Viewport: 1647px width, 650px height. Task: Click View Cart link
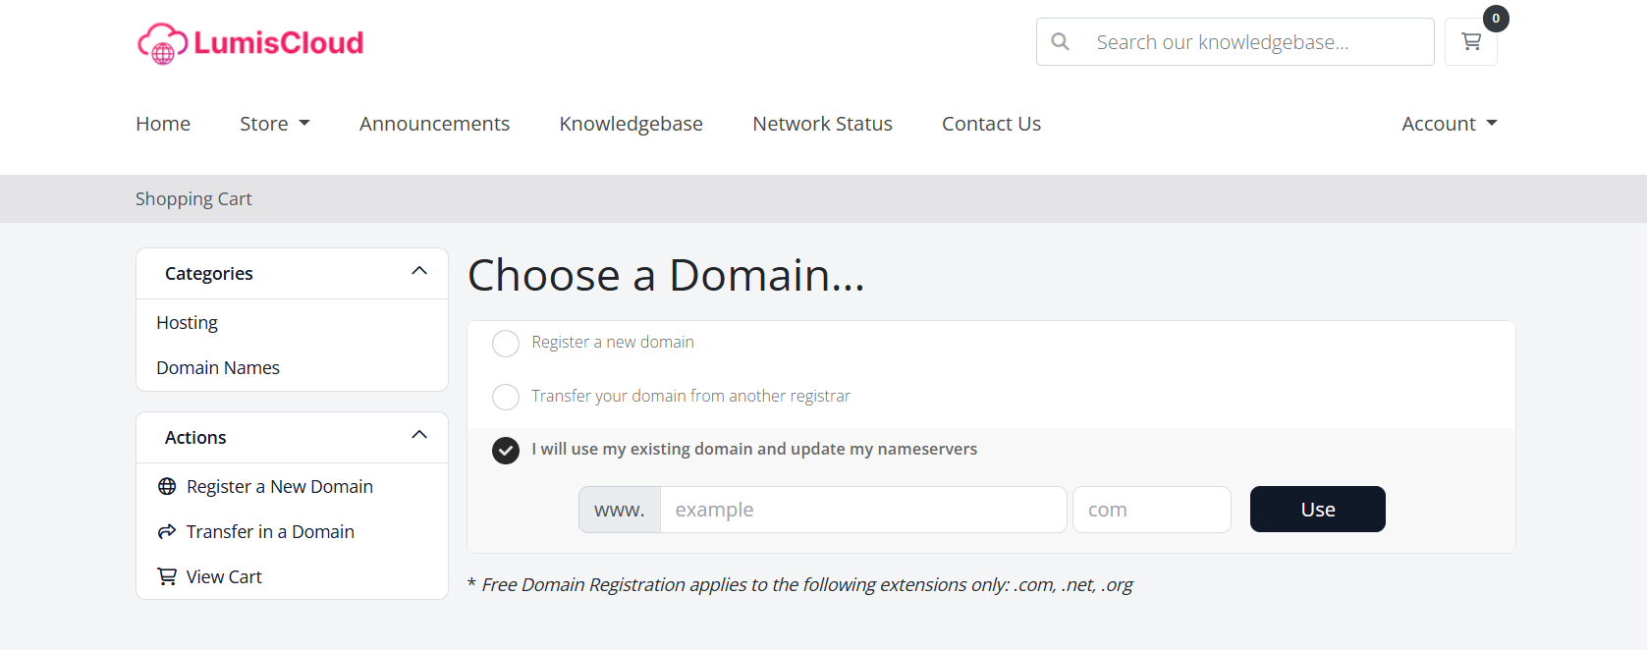[x=224, y=577]
